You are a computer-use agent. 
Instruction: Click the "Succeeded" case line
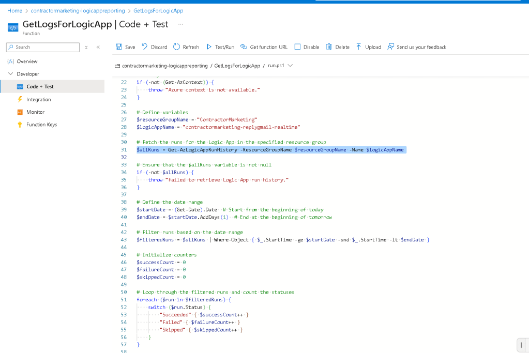[204, 315]
